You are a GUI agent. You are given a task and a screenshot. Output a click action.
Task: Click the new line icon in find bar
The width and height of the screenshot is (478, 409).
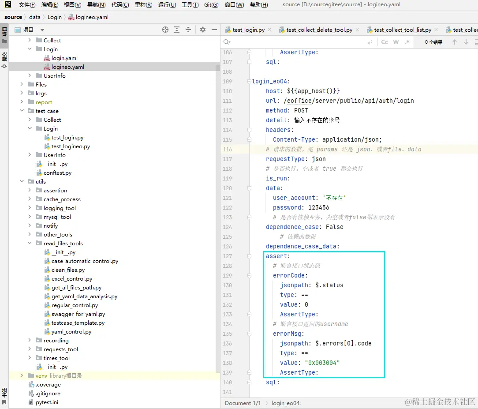coord(370,42)
